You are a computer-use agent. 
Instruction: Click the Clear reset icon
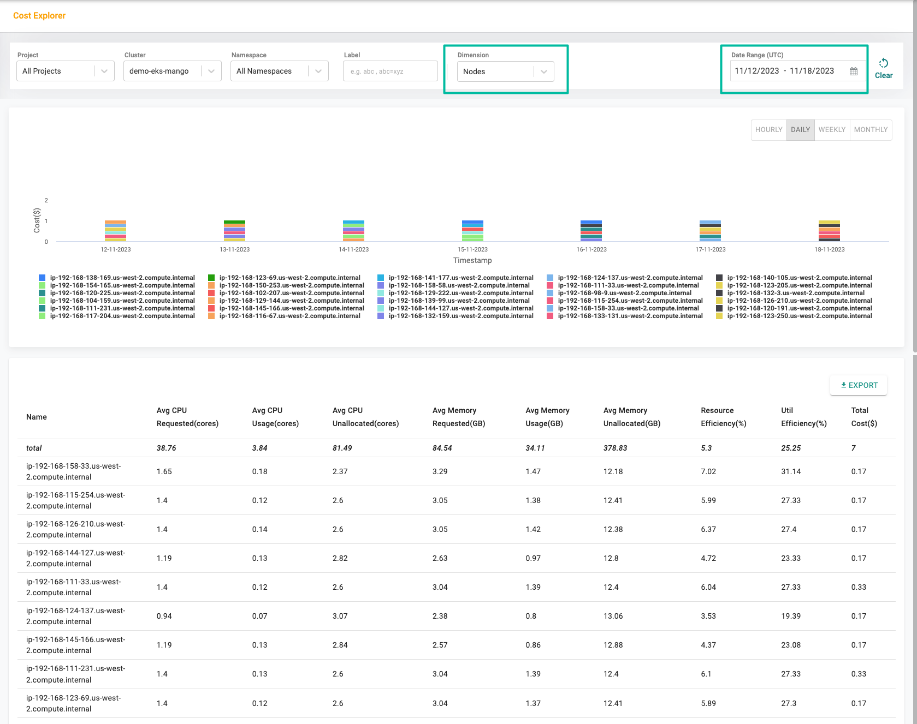coord(884,63)
